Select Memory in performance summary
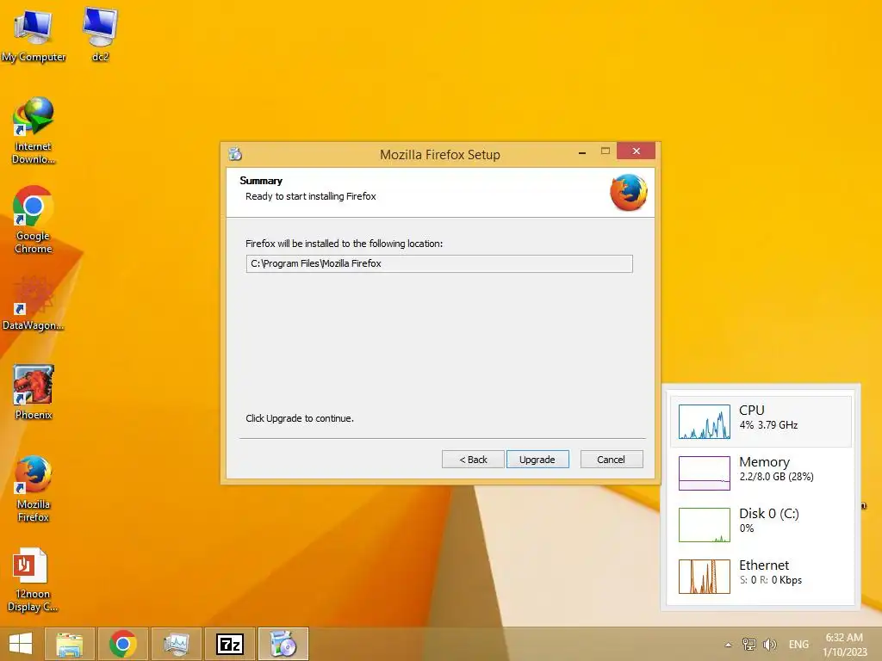 [761, 473]
